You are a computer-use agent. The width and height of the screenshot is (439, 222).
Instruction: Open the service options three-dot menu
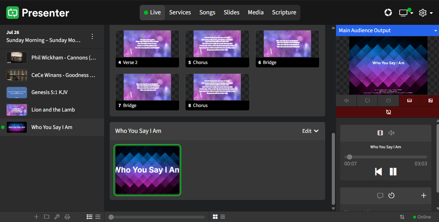tap(92, 36)
